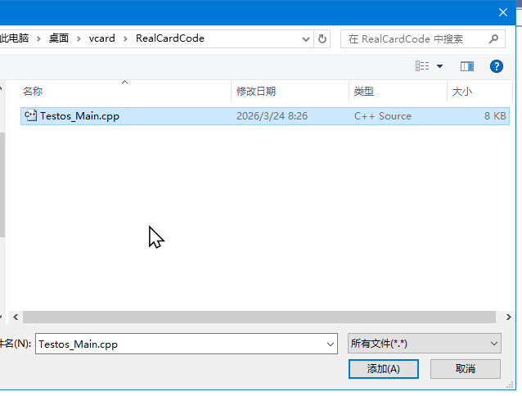Click the search magnifier icon
Image resolution: width=522 pixels, height=396 pixels.
point(495,38)
